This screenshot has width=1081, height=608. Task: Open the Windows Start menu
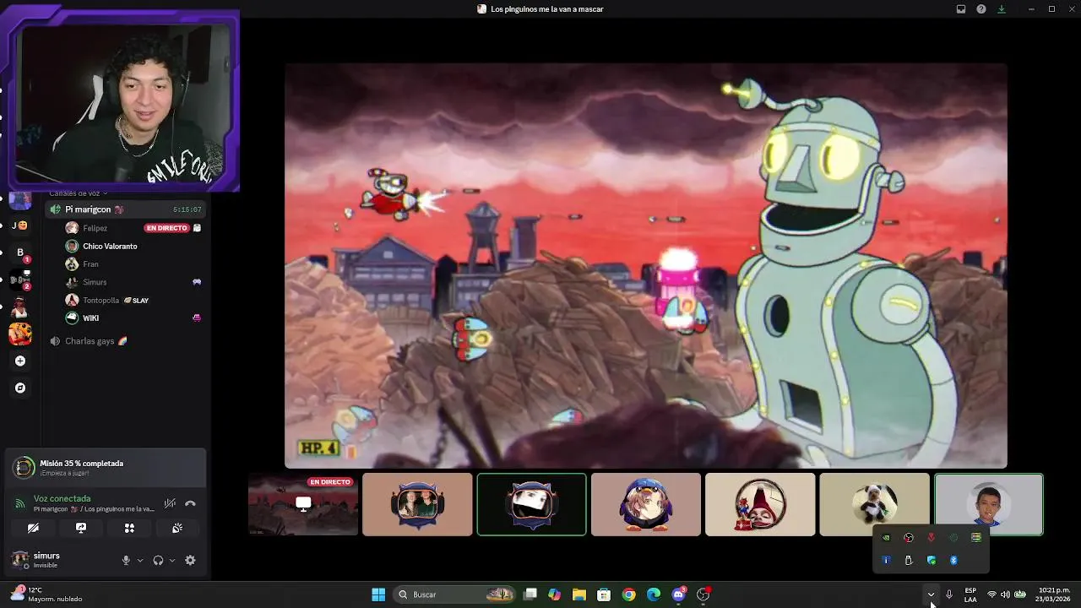pos(378,594)
